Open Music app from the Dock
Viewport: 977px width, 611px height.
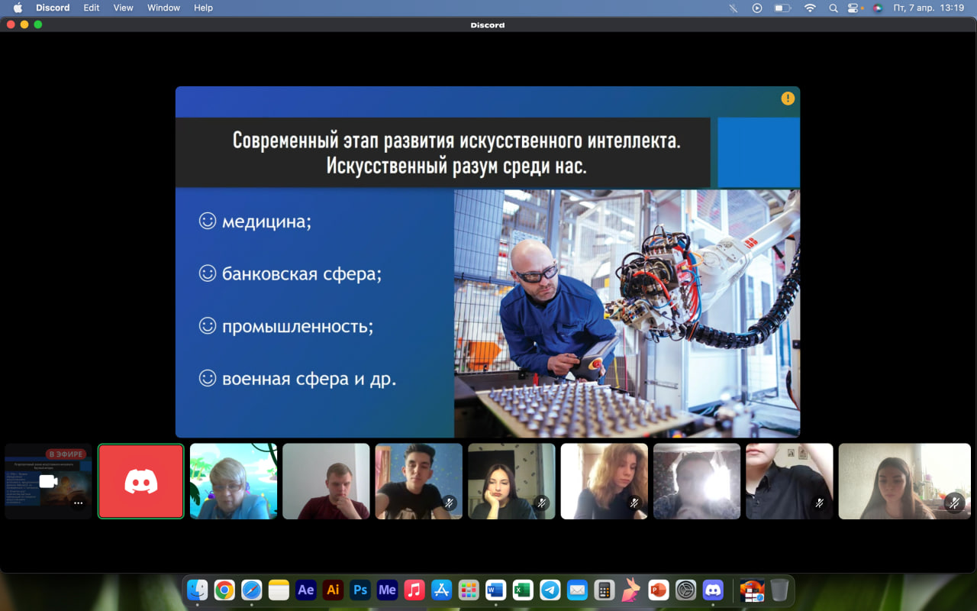tap(414, 590)
